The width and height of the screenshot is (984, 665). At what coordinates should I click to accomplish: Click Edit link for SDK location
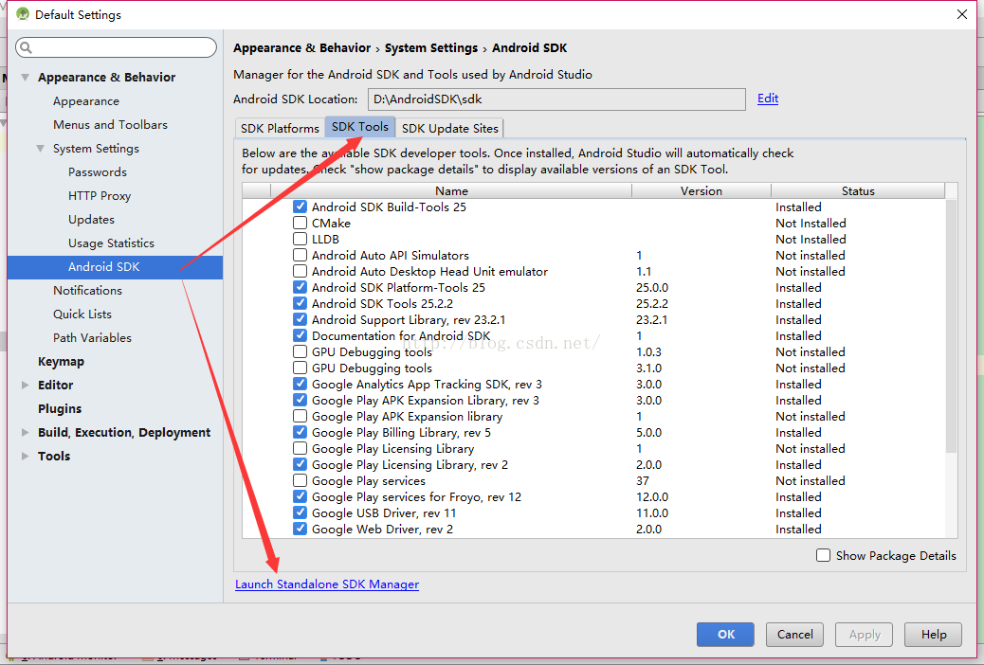[x=768, y=99]
